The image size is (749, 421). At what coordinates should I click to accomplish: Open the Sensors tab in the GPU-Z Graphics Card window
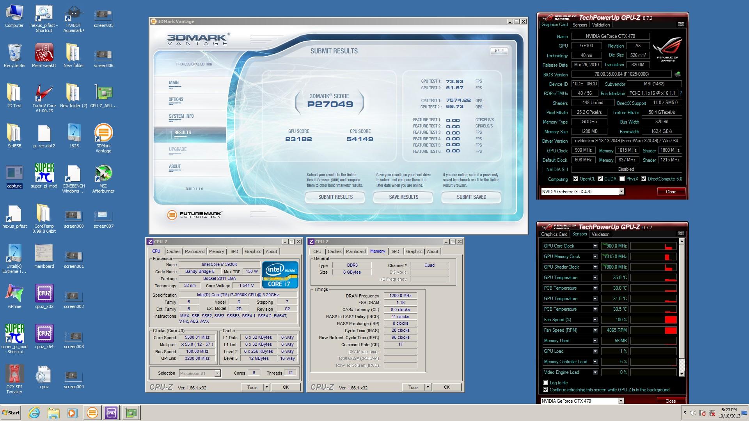580,25
